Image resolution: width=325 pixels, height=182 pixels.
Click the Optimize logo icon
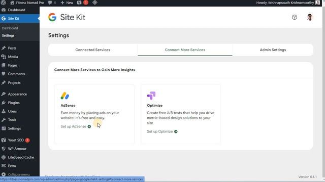point(151,96)
